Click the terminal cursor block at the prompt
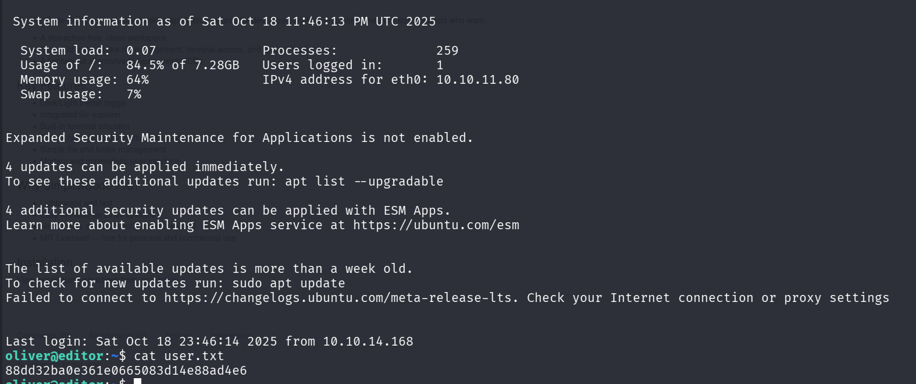 (138, 381)
